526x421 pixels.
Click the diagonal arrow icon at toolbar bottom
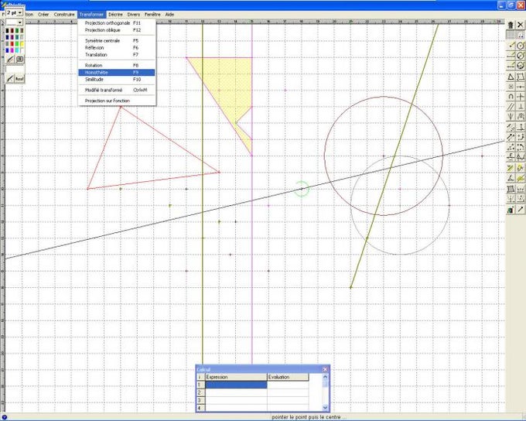[521, 210]
